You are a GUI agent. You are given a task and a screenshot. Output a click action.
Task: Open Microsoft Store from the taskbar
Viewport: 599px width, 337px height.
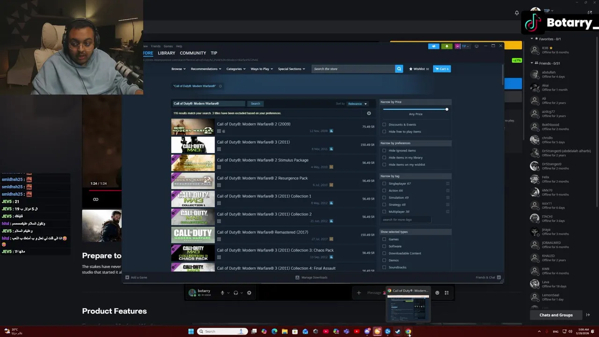point(295,331)
